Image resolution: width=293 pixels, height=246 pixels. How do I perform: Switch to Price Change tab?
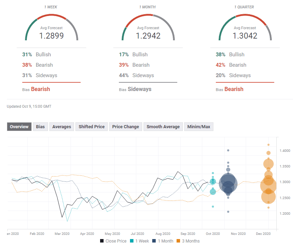[x=125, y=127]
